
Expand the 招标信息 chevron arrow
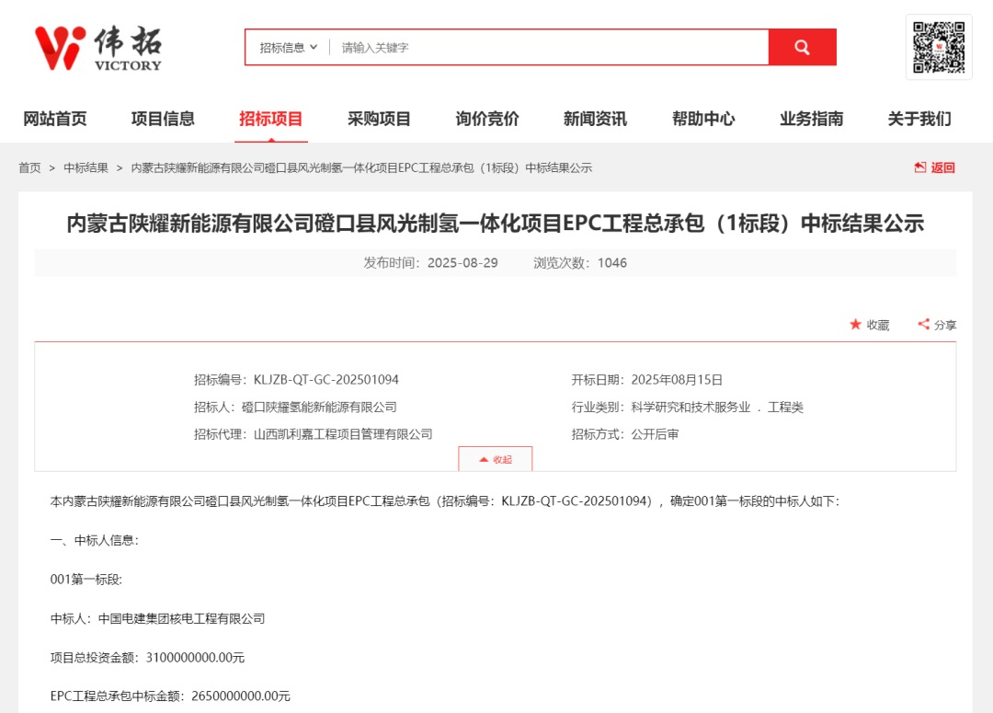coord(313,47)
